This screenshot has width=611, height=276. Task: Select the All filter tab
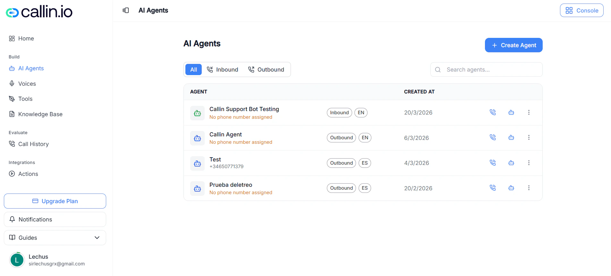(193, 70)
